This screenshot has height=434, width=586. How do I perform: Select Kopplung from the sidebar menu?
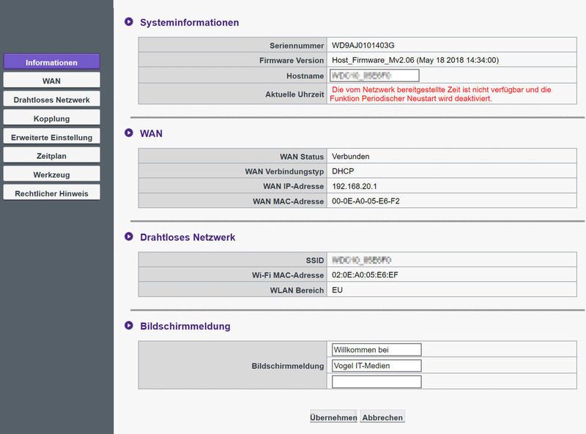51,118
